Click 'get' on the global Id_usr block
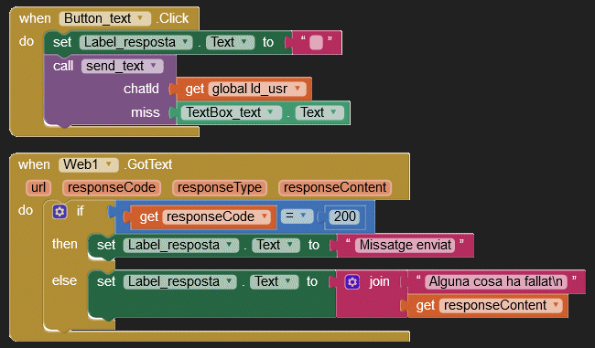This screenshot has height=348, width=595. point(195,89)
